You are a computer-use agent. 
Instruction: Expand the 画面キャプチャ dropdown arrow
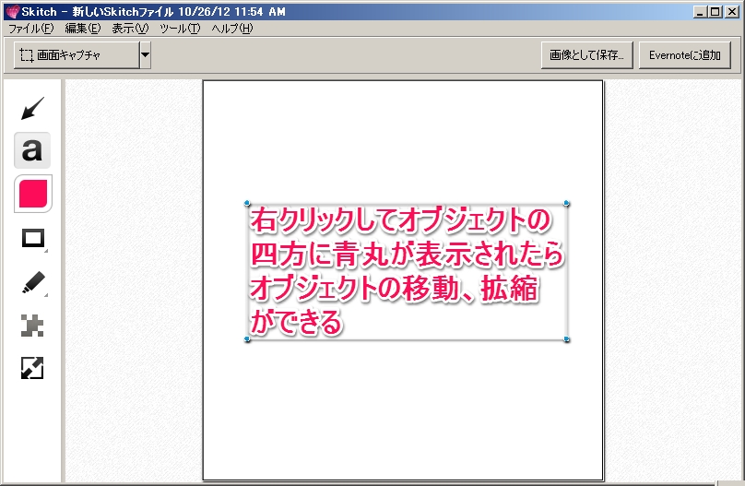click(x=146, y=55)
